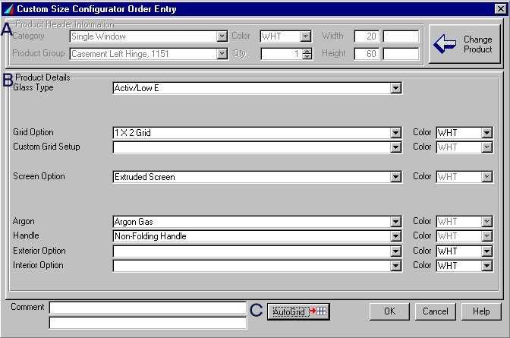Image resolution: width=510 pixels, height=338 pixels.
Task: Open the Screen Option Color dropdown
Action: tap(486, 177)
